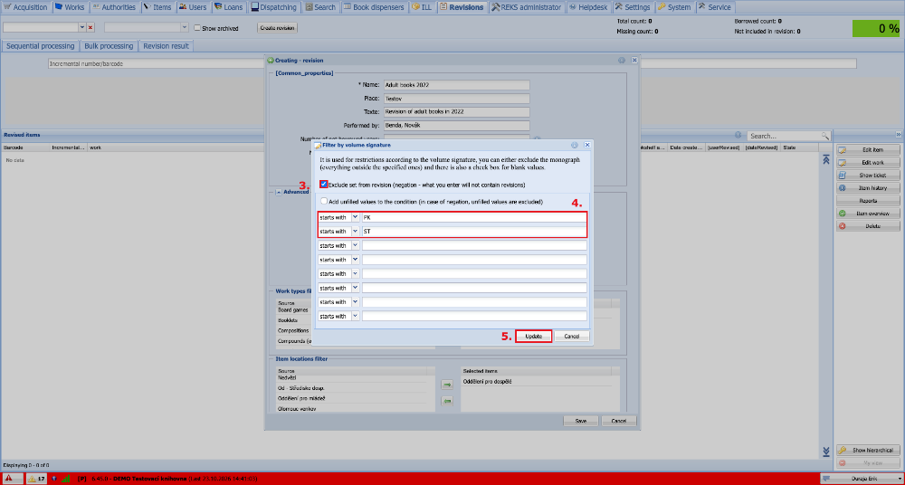Click the Delete button in right panel
The height and width of the screenshot is (485, 905).
(x=868, y=226)
